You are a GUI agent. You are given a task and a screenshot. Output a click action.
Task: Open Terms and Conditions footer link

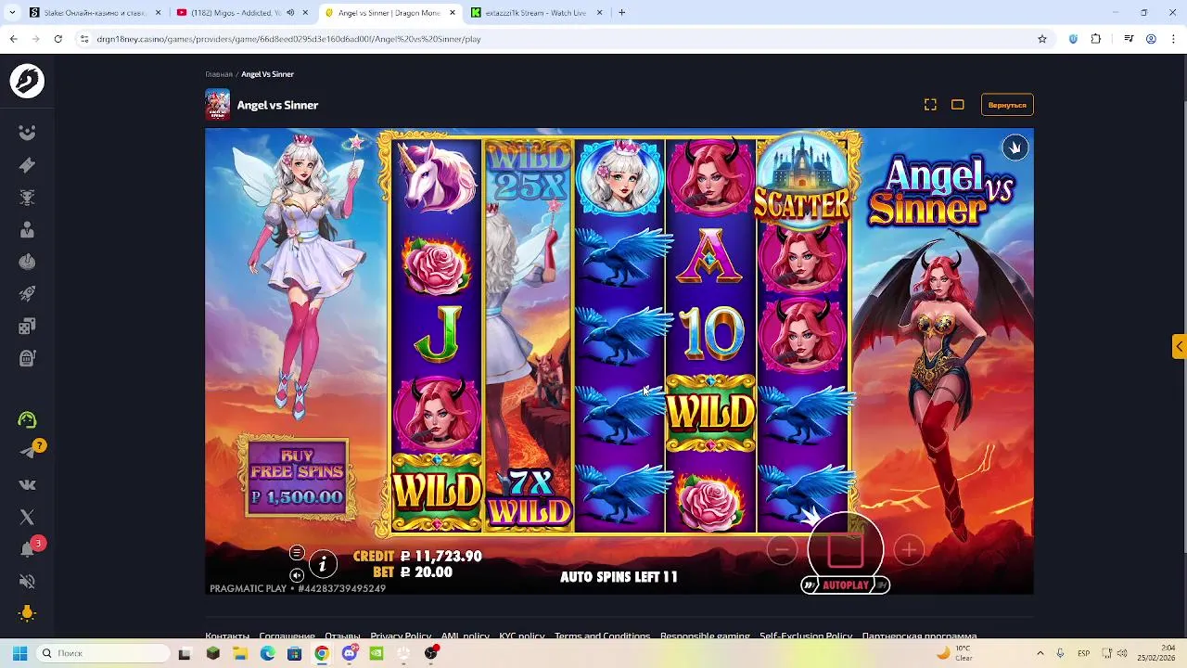point(602,636)
